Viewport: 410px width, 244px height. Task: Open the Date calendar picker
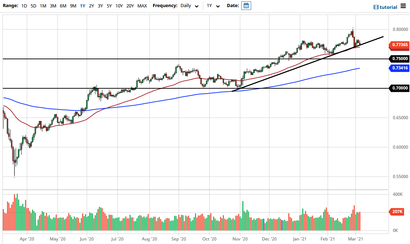pyautogui.click(x=246, y=6)
